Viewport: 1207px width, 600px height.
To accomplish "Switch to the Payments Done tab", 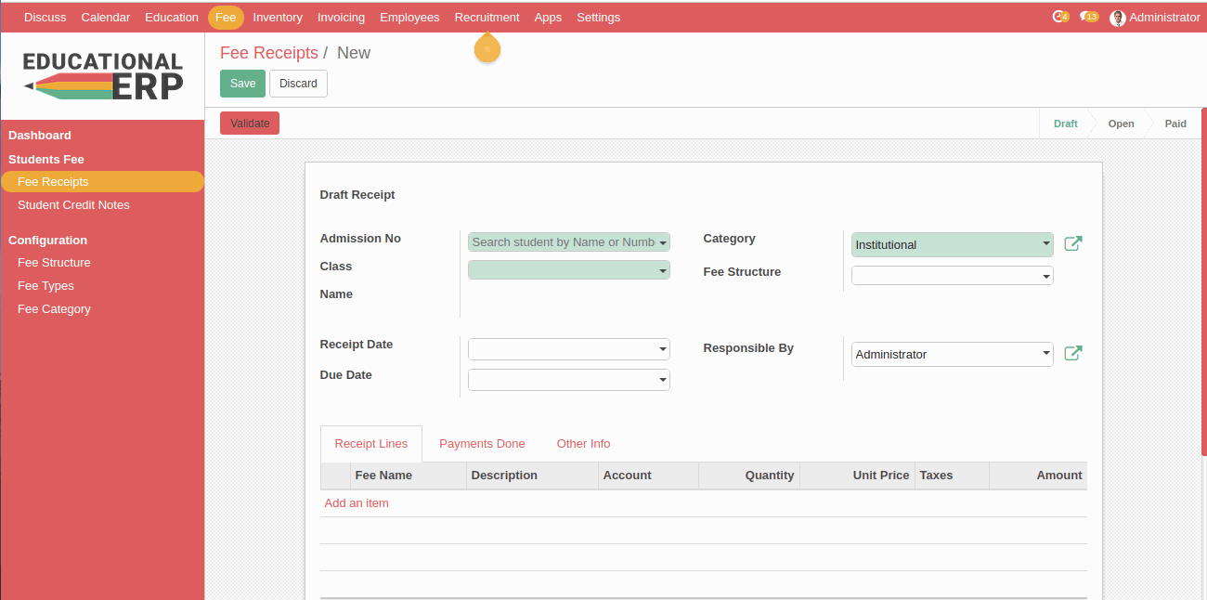I will coord(482,444).
